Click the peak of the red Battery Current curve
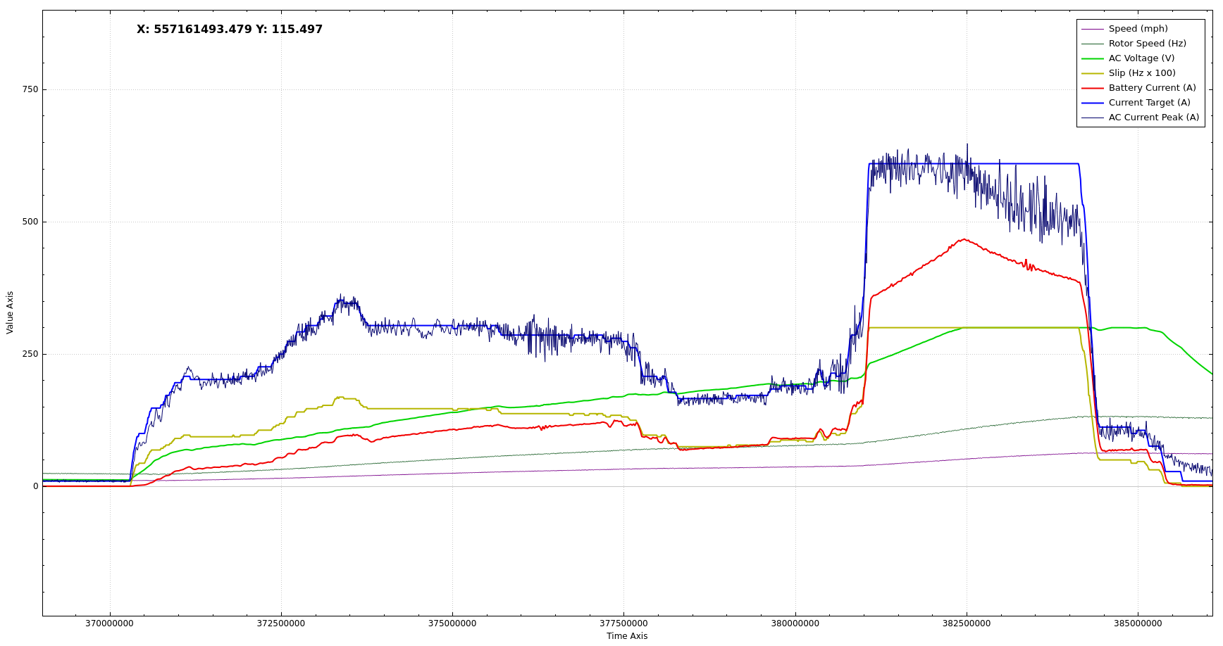 coord(964,239)
